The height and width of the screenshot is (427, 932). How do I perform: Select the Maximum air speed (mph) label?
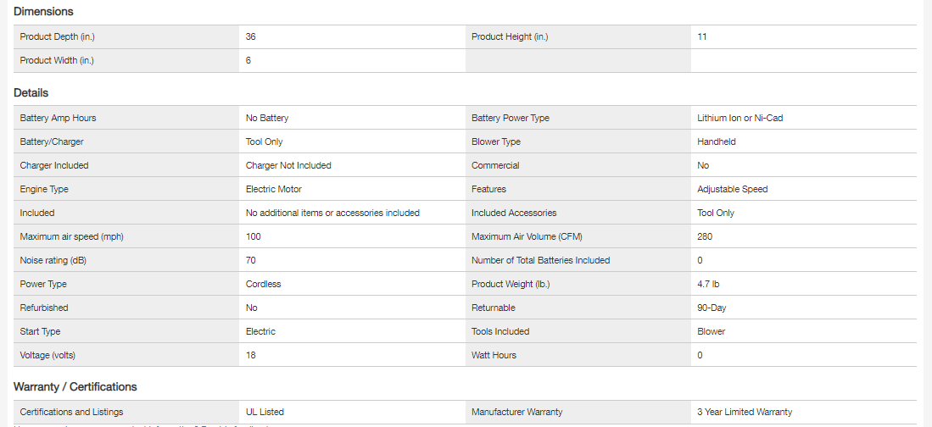point(66,237)
